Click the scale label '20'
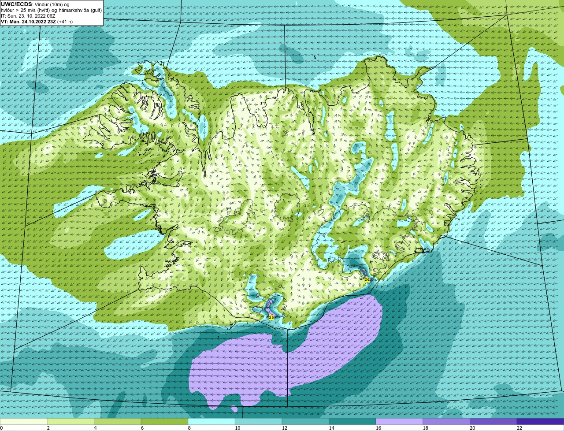Image resolution: width=564 pixels, height=431 pixels. tap(472, 428)
